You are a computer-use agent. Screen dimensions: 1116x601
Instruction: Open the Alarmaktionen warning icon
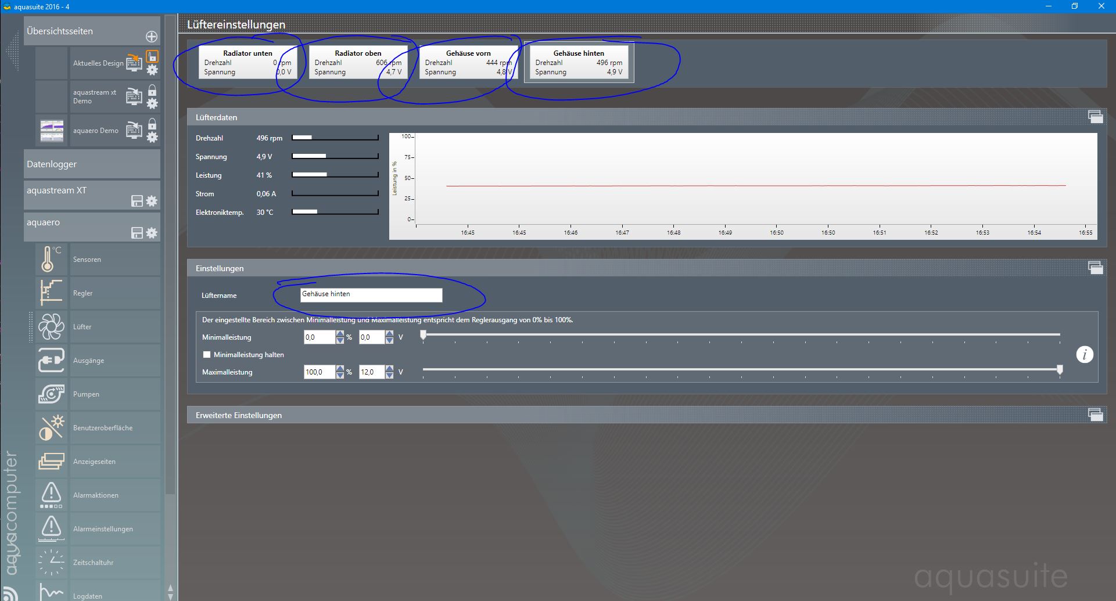(x=51, y=495)
